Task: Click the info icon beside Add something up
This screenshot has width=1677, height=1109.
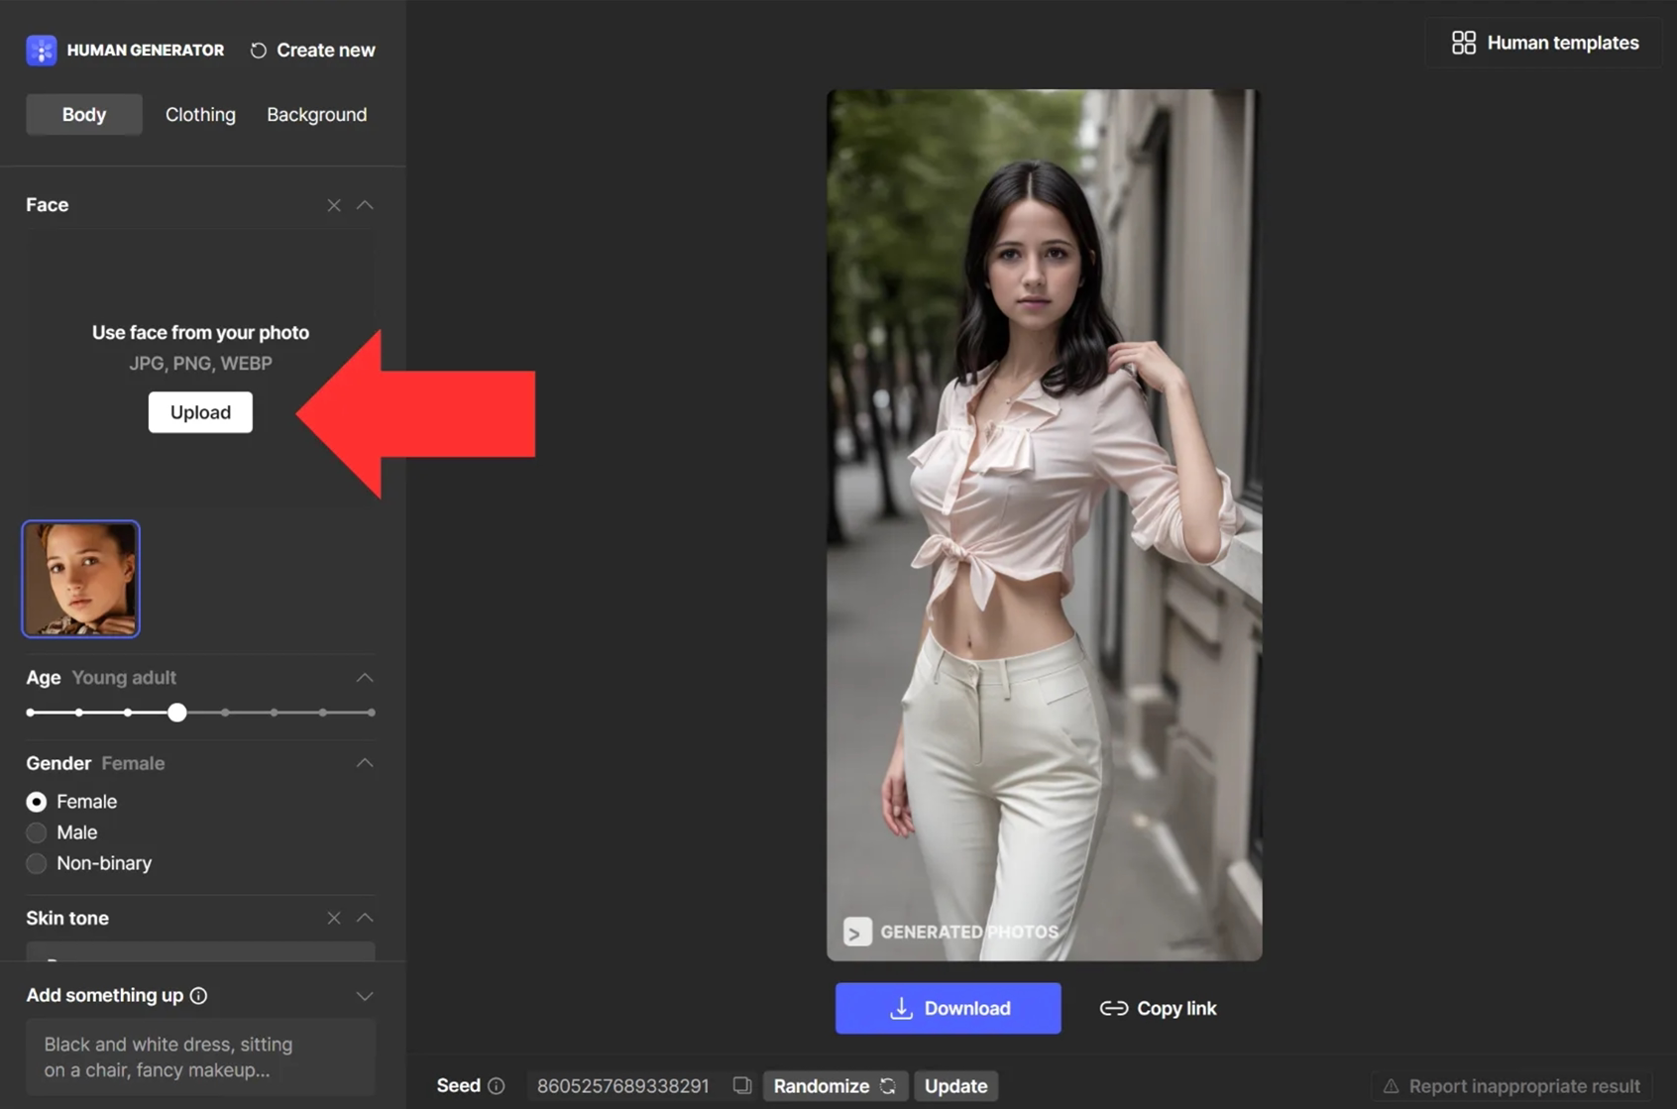Action: pyautogui.click(x=199, y=995)
